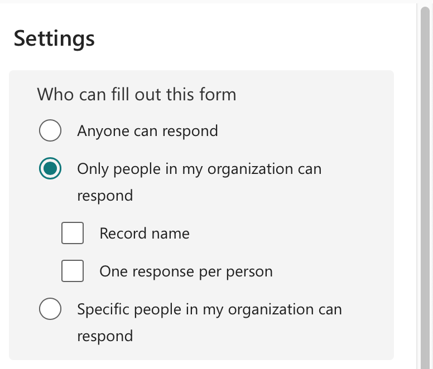Click the 'Record name' label text
The width and height of the screenshot is (433, 369).
[145, 233]
